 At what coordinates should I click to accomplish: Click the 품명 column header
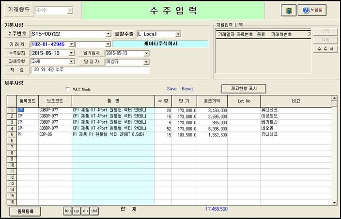(113, 101)
